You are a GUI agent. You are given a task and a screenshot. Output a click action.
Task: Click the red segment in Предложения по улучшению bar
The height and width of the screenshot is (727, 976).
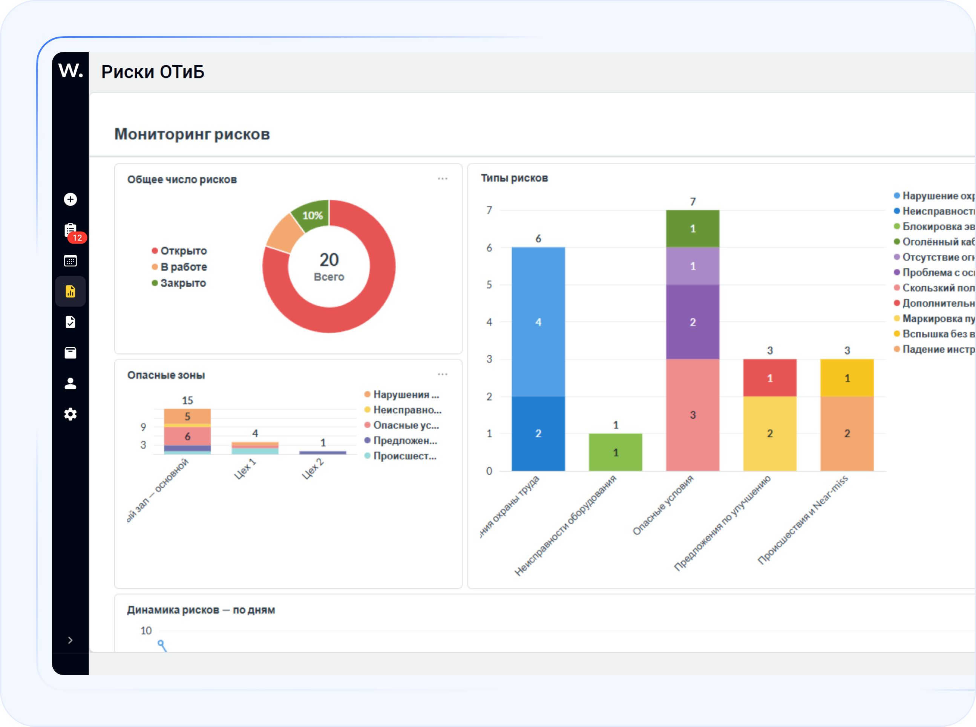coord(769,378)
